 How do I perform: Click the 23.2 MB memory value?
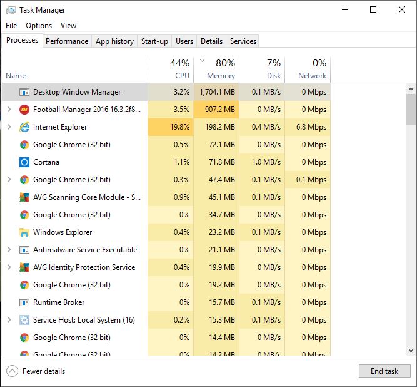(222, 232)
